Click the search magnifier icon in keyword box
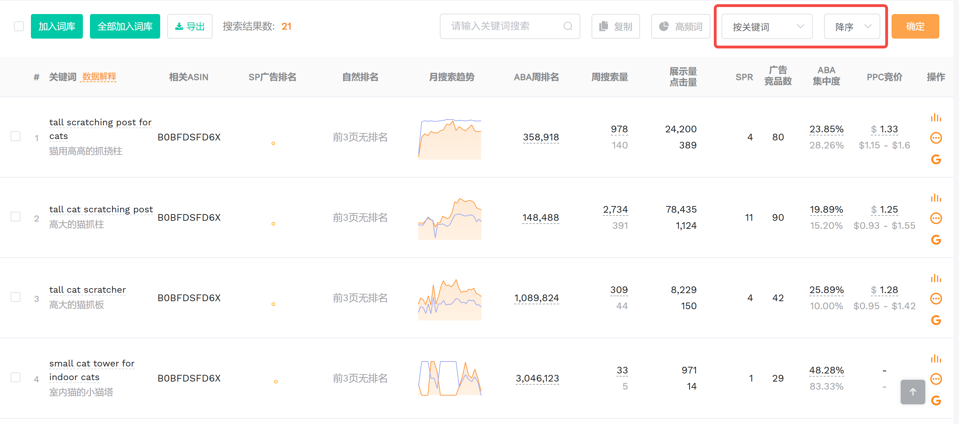Image resolution: width=959 pixels, height=424 pixels. point(567,26)
